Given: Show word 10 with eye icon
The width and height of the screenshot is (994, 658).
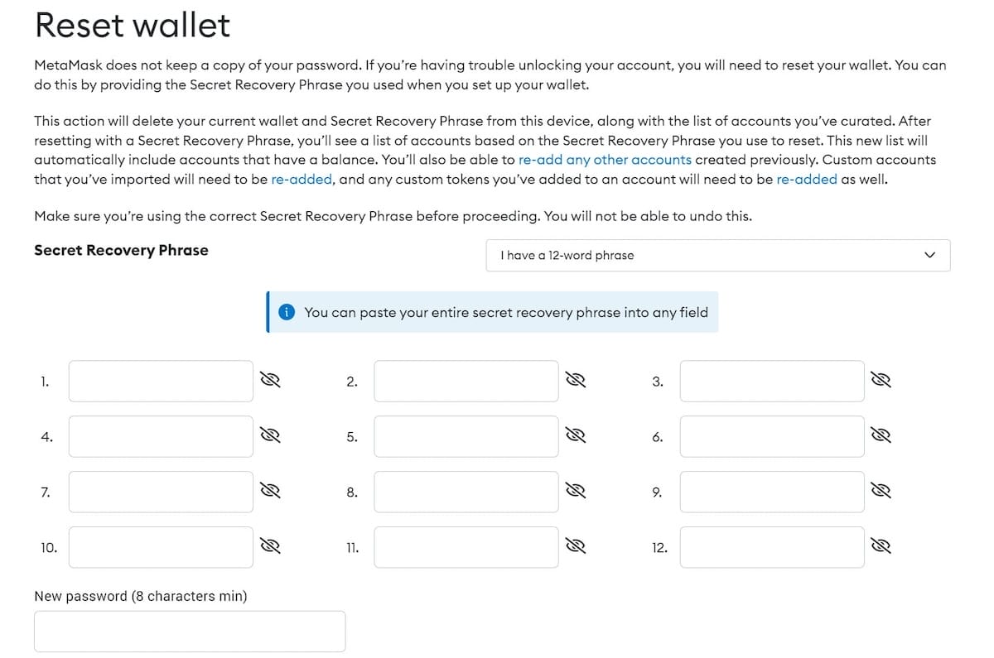Looking at the screenshot, I should pos(271,546).
